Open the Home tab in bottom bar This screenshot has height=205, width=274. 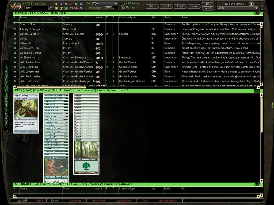pyautogui.click(x=39, y=201)
